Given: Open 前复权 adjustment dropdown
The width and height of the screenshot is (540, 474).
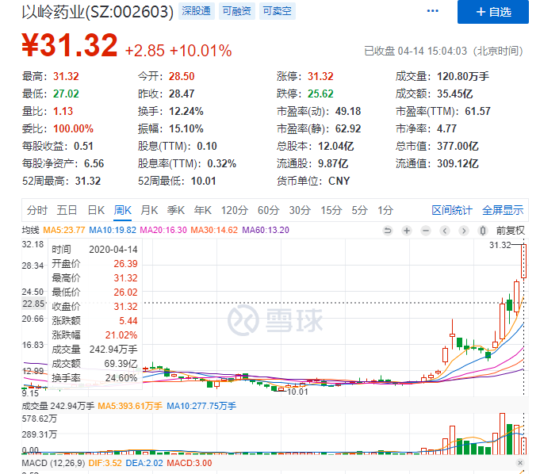Looking at the screenshot, I should (511, 231).
